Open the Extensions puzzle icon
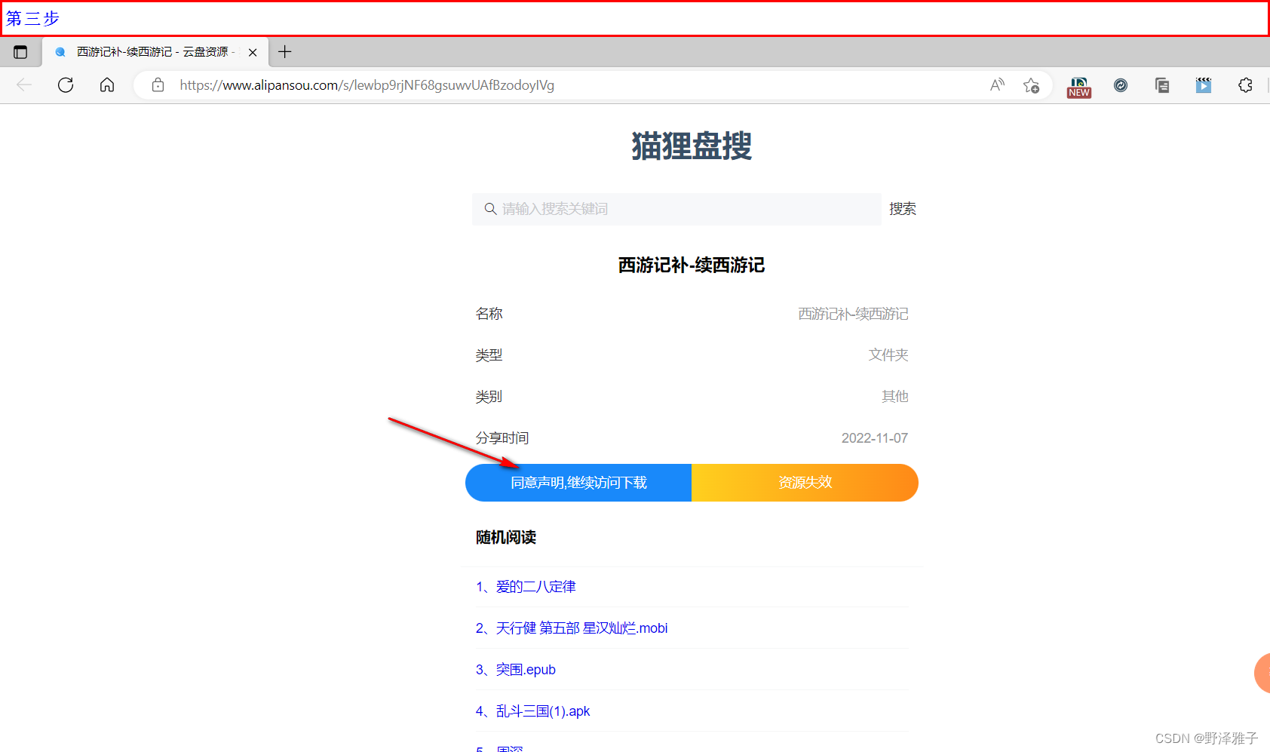 coord(1245,85)
